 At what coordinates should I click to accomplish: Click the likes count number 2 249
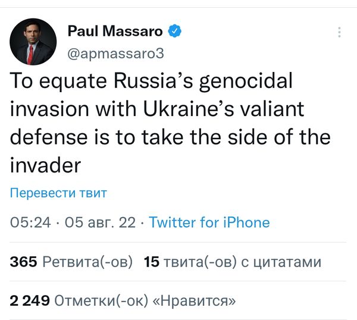tap(30, 300)
